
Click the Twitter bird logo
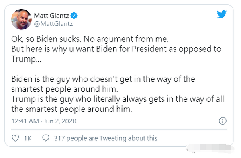click(x=222, y=14)
